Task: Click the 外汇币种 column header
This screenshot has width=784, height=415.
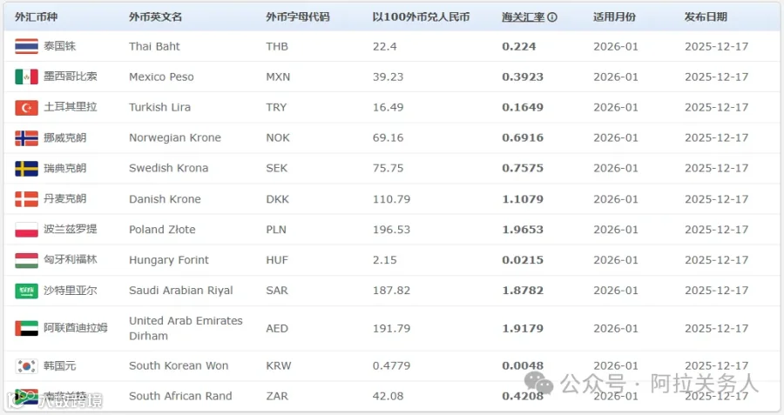Action: tap(36, 17)
